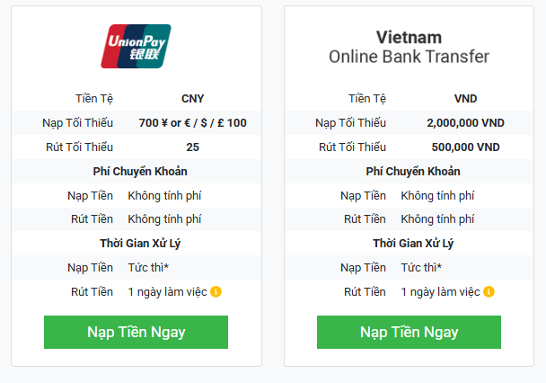The height and width of the screenshot is (383, 546).
Task: Click Phí Chuyển Khoản heading in Vietnam card
Action: point(413,171)
